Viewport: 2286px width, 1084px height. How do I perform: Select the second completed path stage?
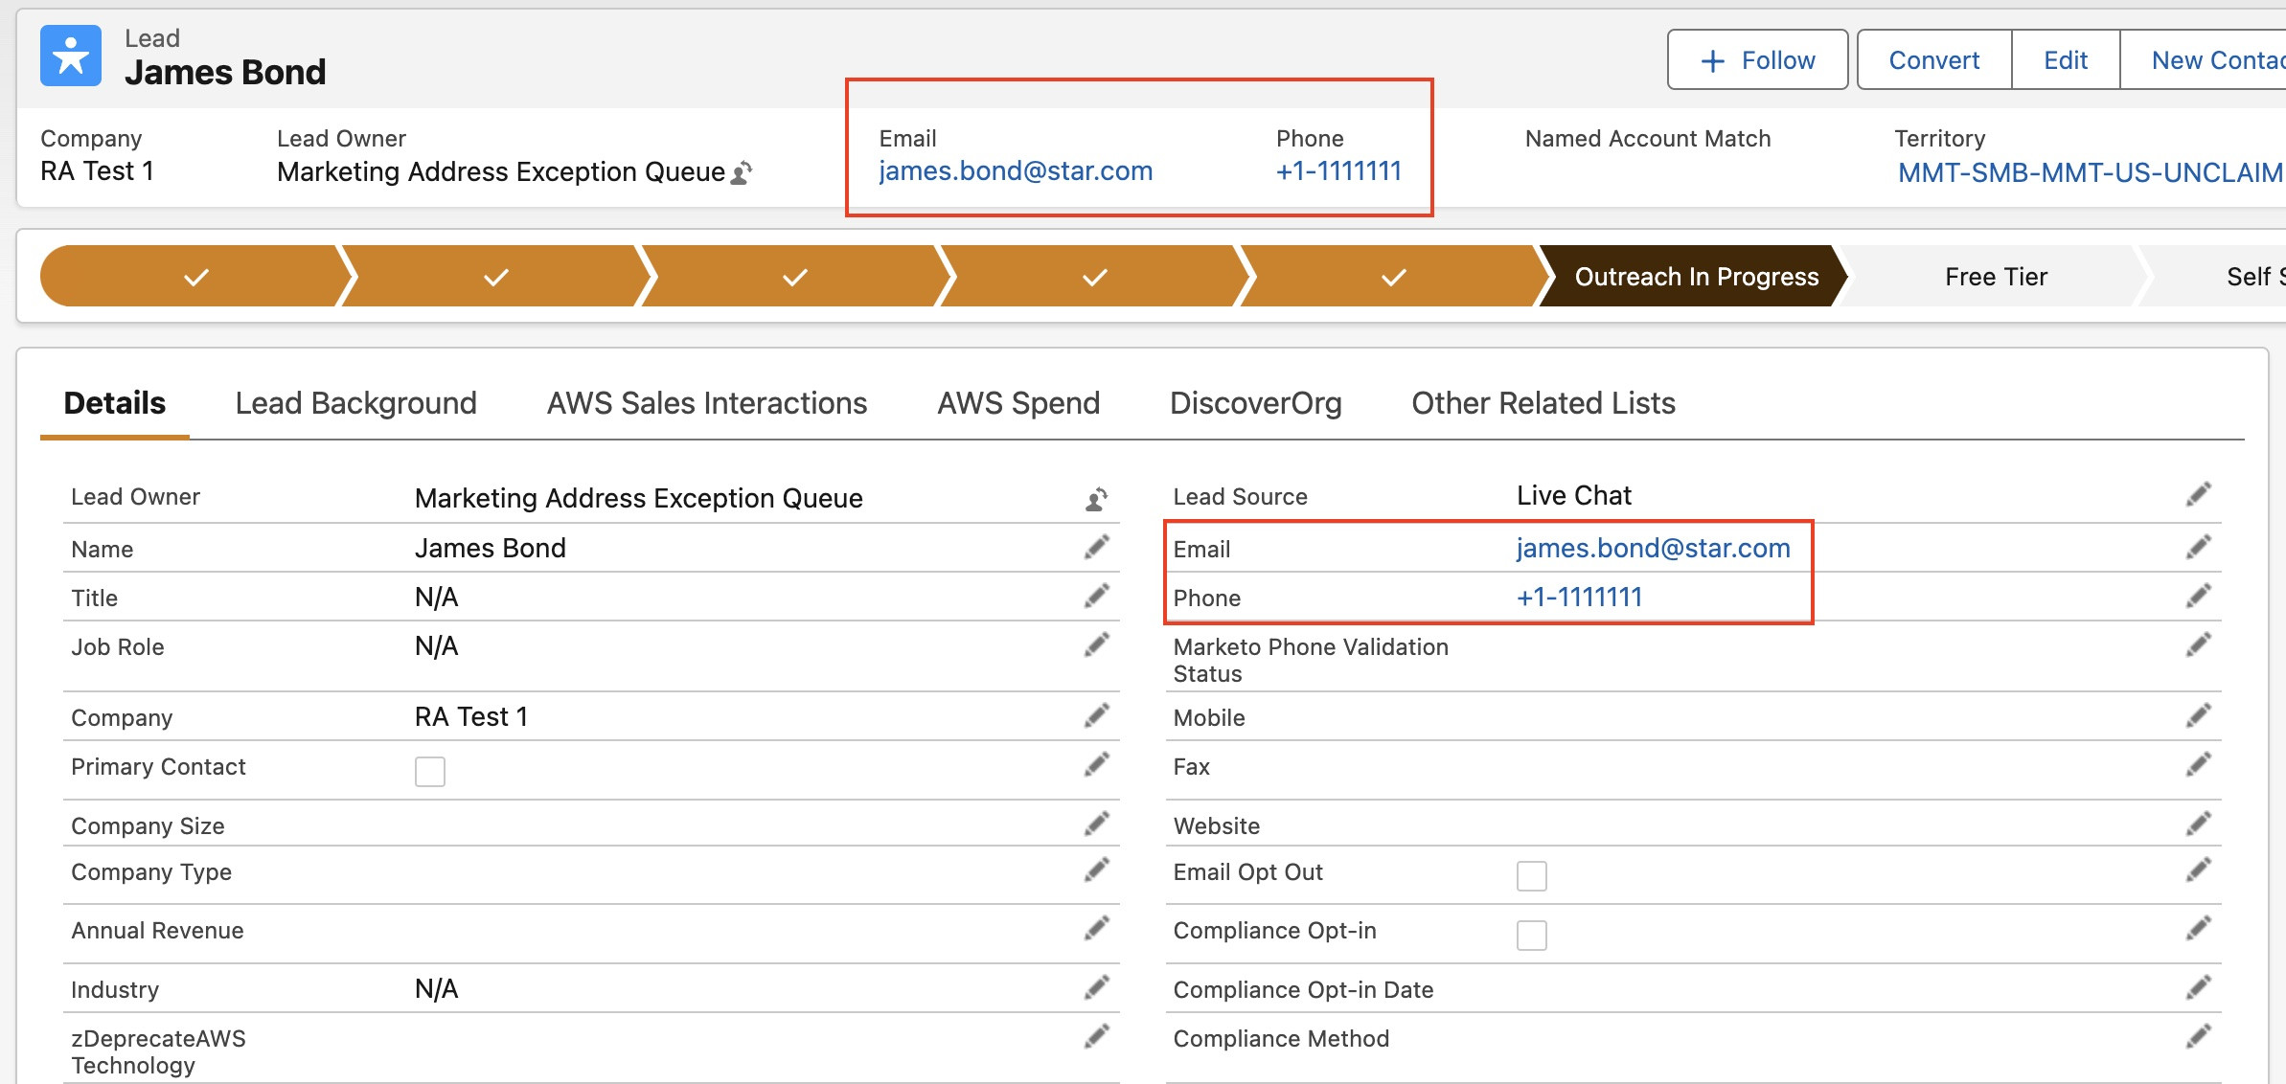pos(495,277)
